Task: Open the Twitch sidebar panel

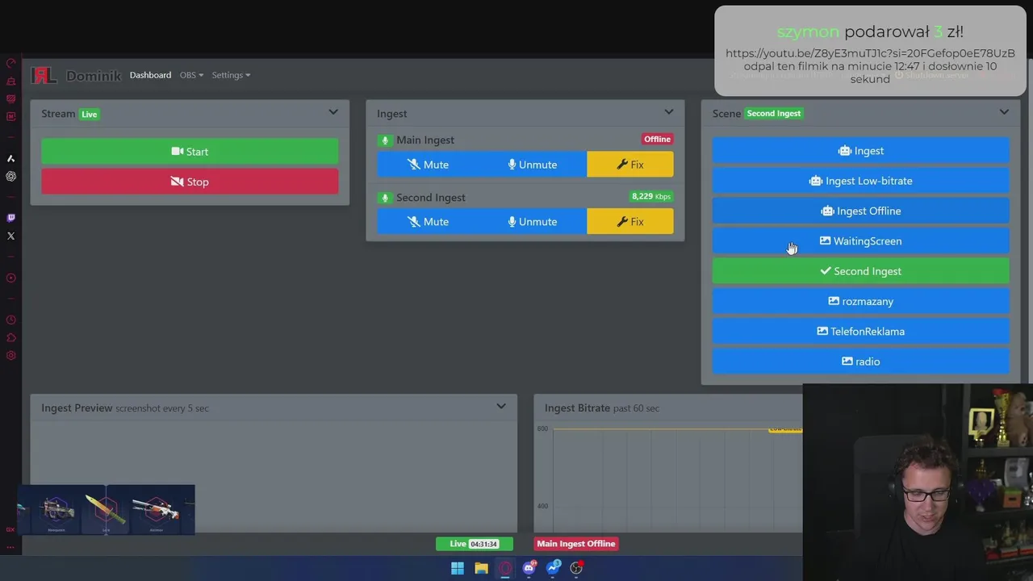Action: [11, 218]
